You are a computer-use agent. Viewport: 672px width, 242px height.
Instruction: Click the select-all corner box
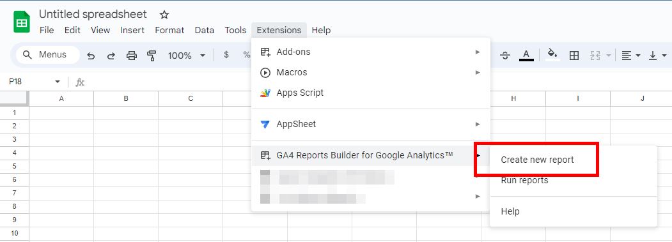14,98
